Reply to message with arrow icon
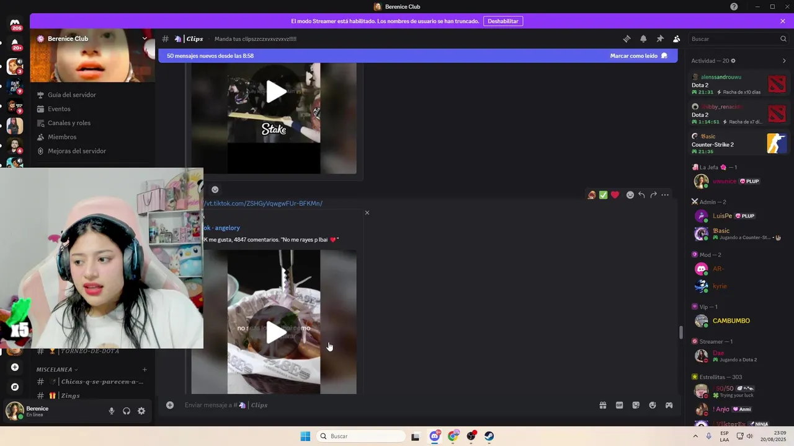Screen dimensions: 794x446 pos(641,195)
